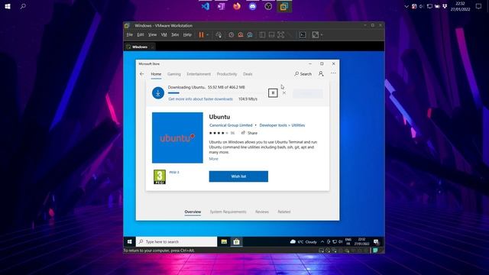Suspend the VM with orange pause button
The width and height of the screenshot is (489, 275).
pos(201,35)
